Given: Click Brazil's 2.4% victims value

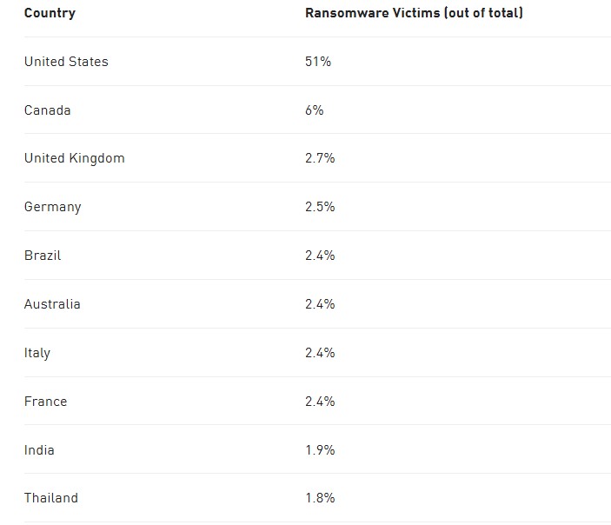Looking at the screenshot, I should 320,256.
